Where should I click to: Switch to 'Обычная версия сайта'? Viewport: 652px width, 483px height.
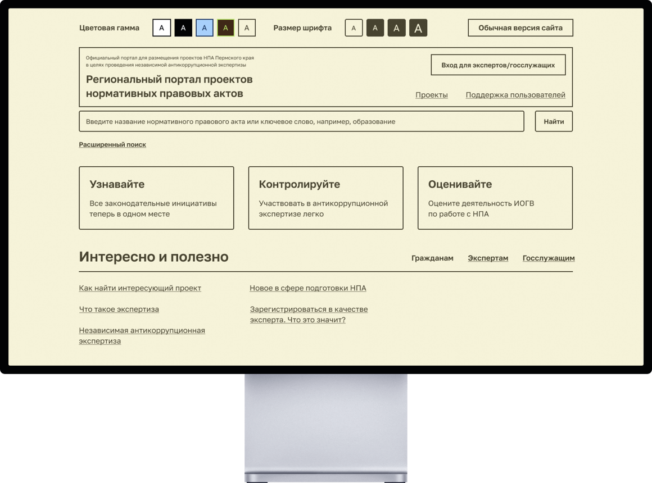(x=520, y=28)
